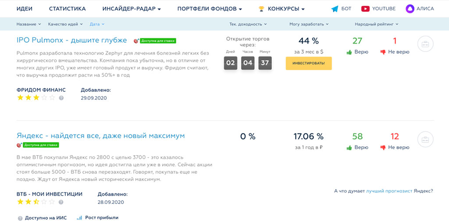Click the purple Alisa icon

point(410,9)
